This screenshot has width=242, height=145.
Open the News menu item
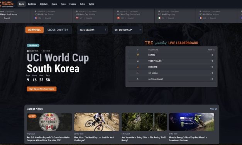coord(63,4)
